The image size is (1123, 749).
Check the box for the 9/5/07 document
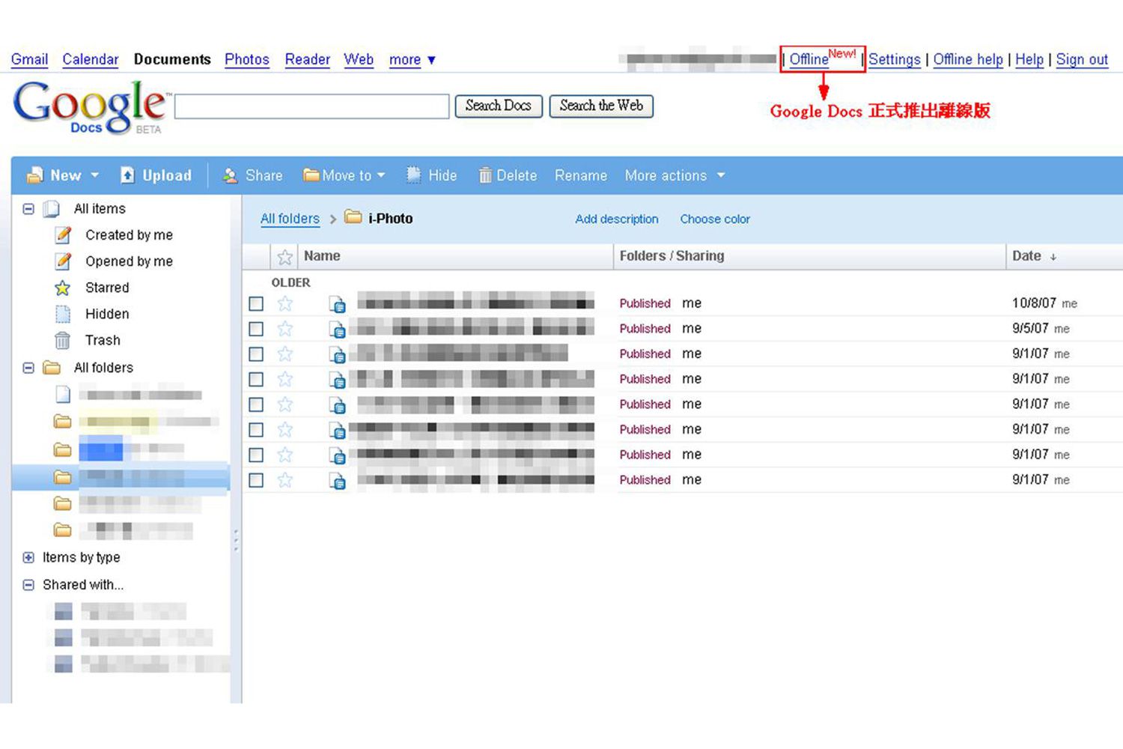[x=256, y=329]
